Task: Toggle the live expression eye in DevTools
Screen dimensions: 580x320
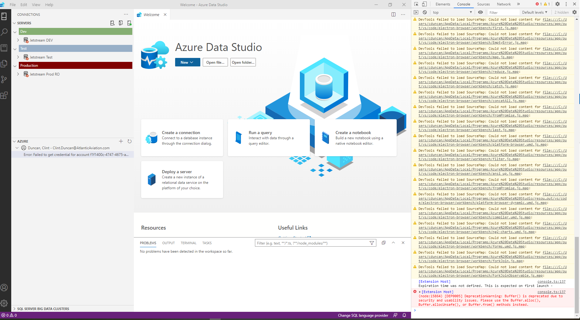Action: point(480,12)
